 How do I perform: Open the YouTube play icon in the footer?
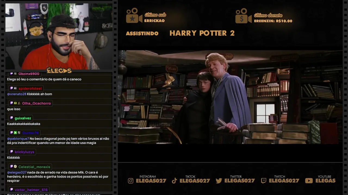pyautogui.click(x=309, y=181)
